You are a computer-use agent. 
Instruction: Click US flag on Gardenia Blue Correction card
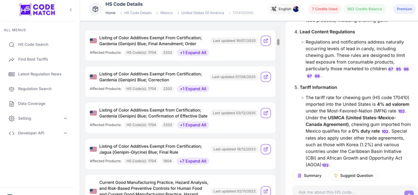(x=93, y=77)
